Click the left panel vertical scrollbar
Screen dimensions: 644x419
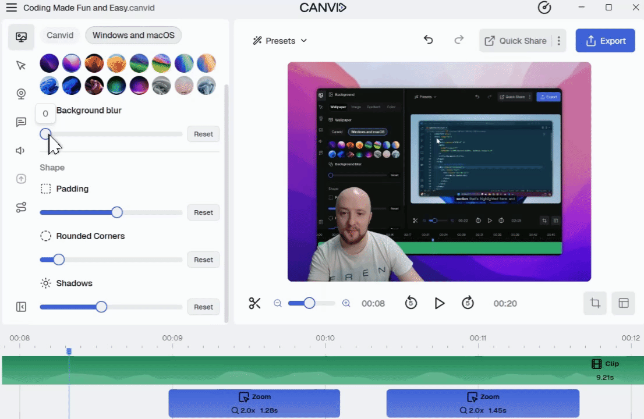[227, 203]
